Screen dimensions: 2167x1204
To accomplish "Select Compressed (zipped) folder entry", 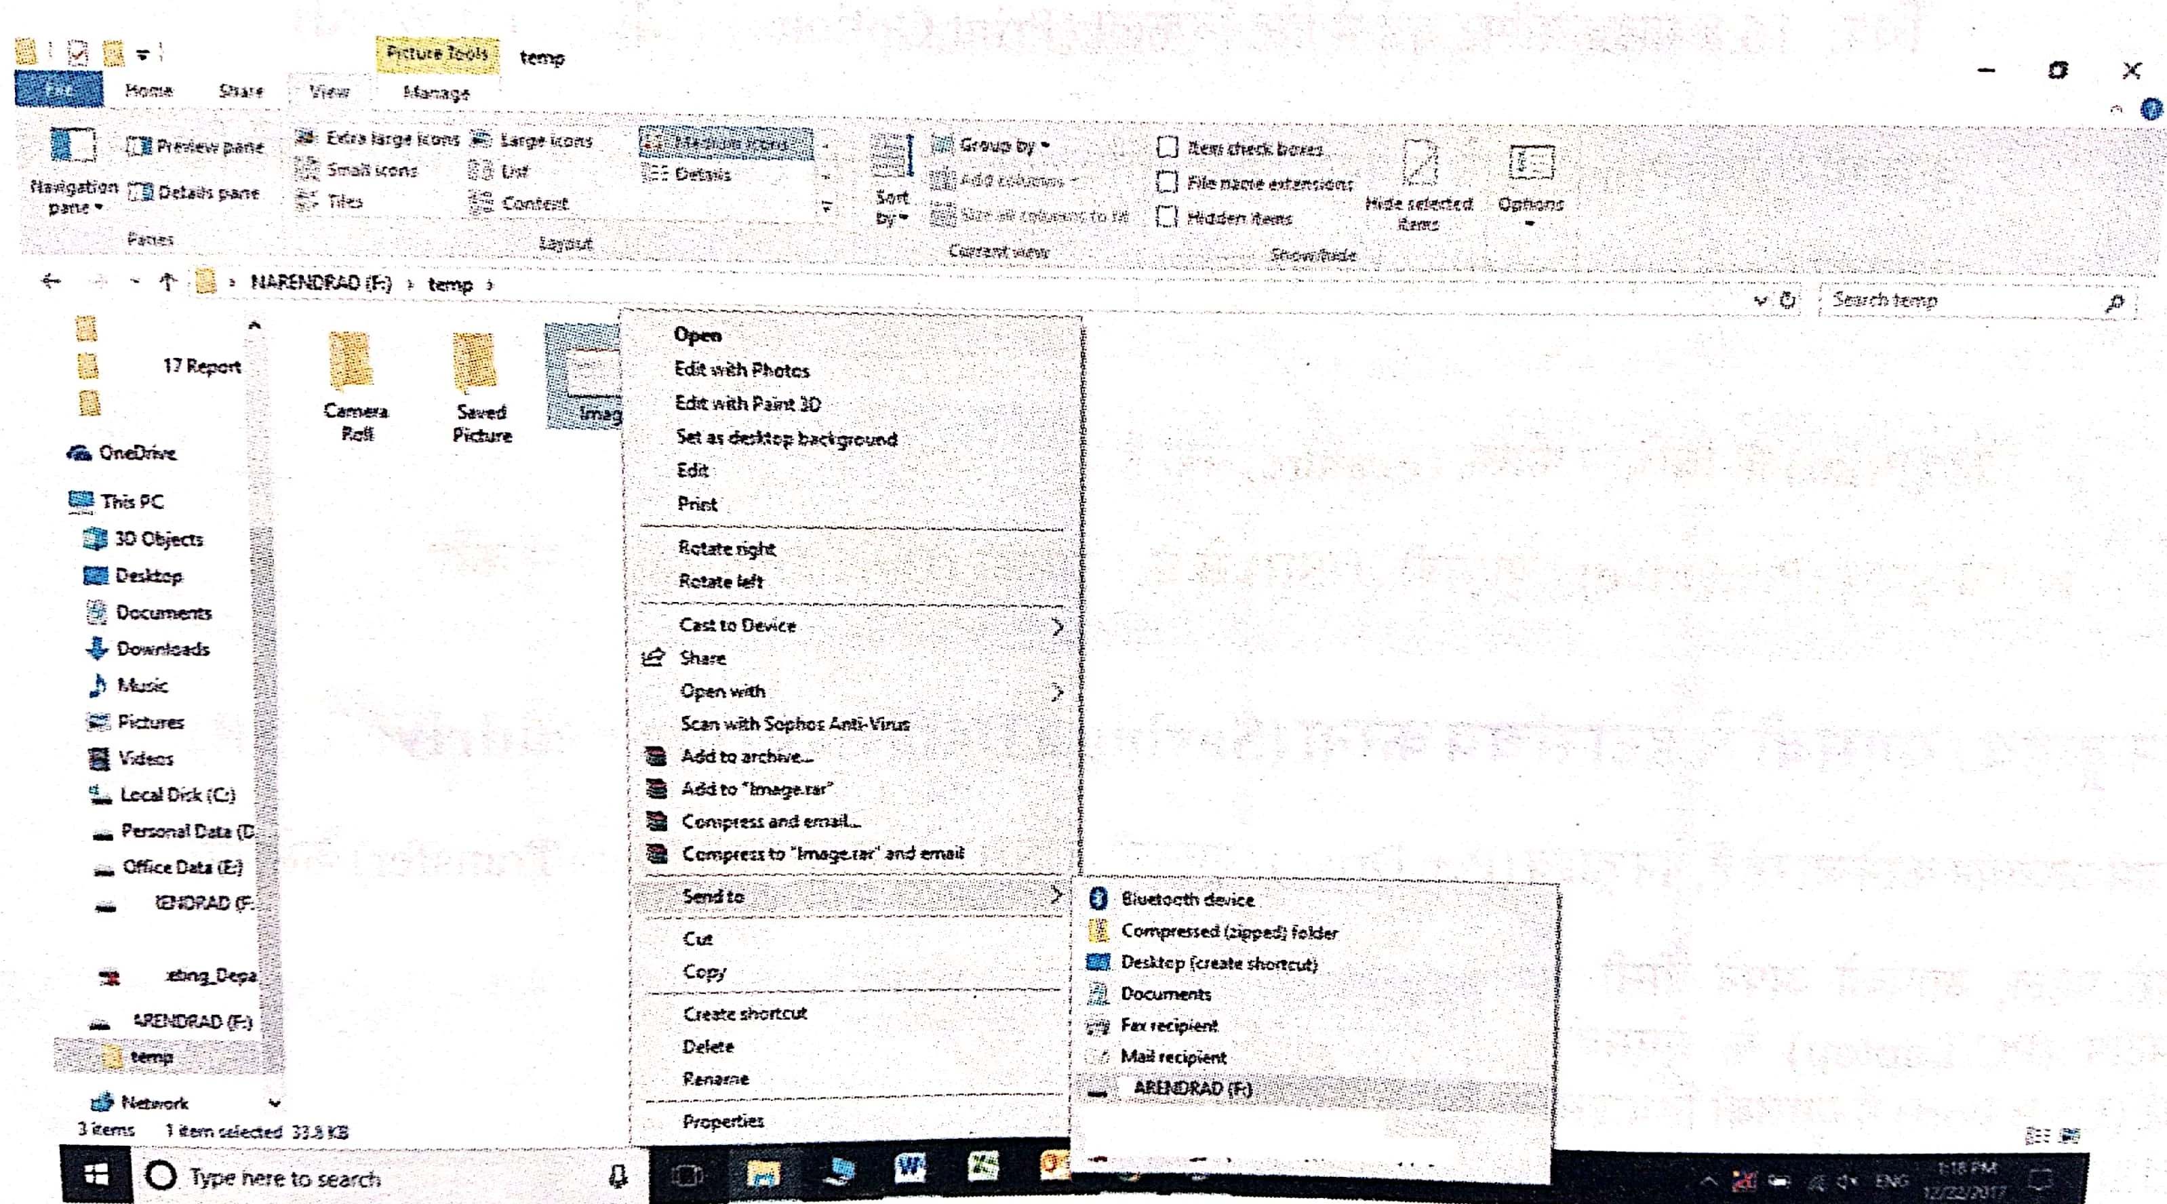I will click(1228, 932).
